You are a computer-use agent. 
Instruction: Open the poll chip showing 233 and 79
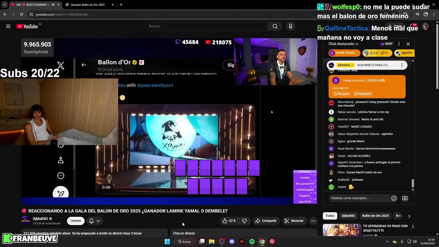coord(377,53)
